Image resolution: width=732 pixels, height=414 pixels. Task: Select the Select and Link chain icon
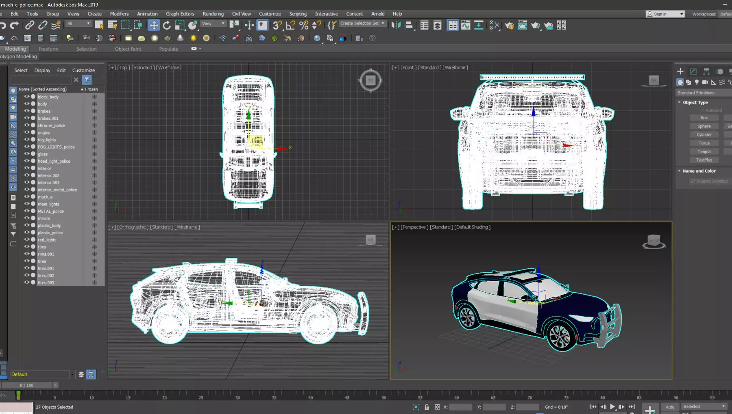(x=30, y=26)
